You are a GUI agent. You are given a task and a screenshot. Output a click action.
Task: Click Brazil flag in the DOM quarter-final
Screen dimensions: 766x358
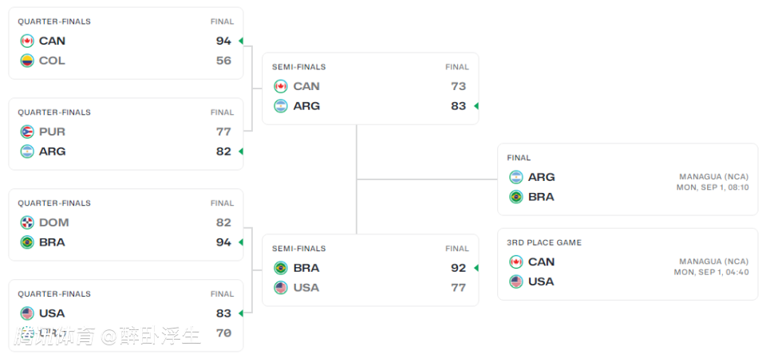27,242
